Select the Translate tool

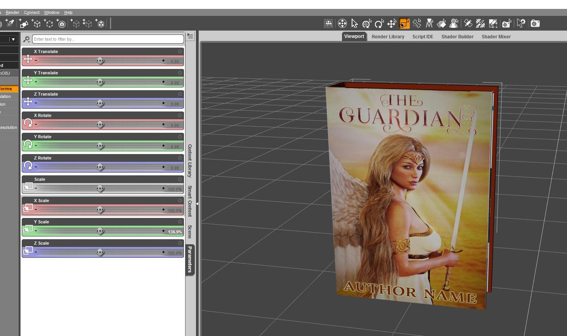(x=392, y=24)
